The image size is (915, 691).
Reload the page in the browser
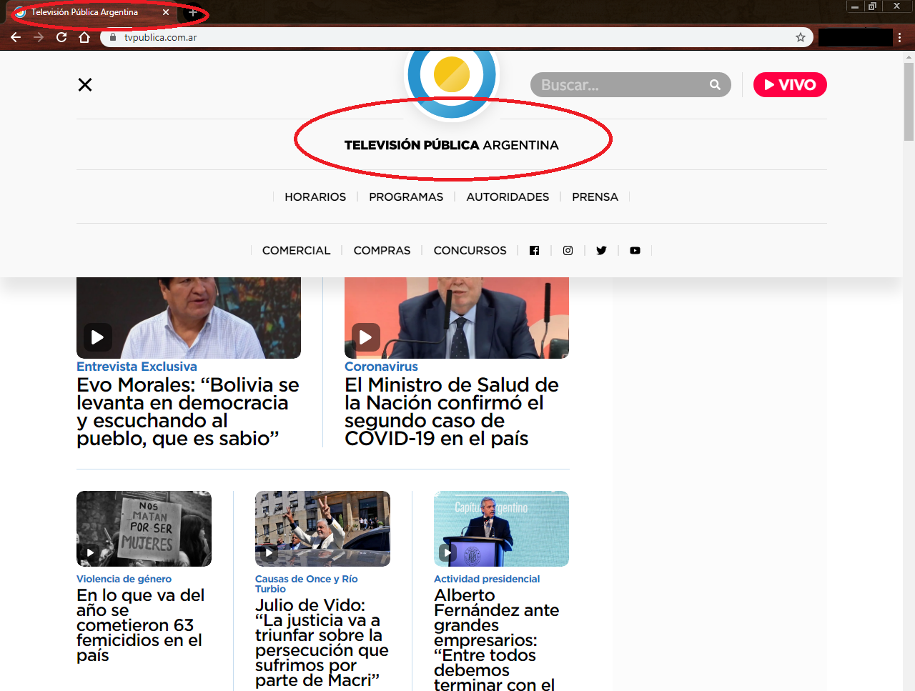[x=61, y=37]
